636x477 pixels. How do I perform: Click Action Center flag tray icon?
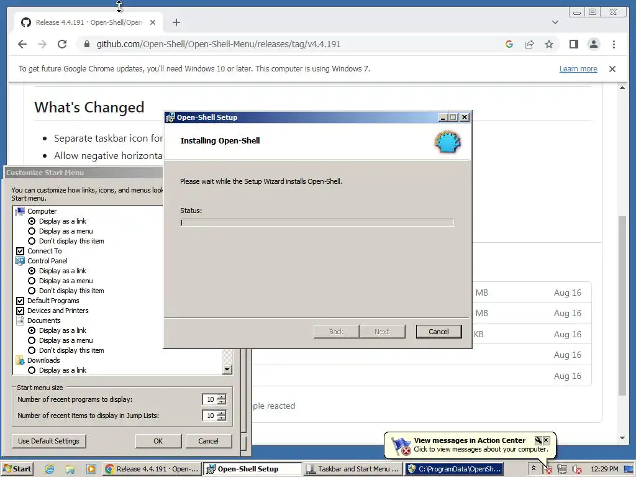tap(547, 470)
